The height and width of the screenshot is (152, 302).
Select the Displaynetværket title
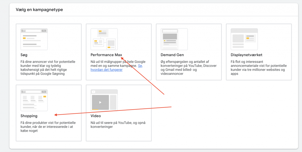pos(246,55)
